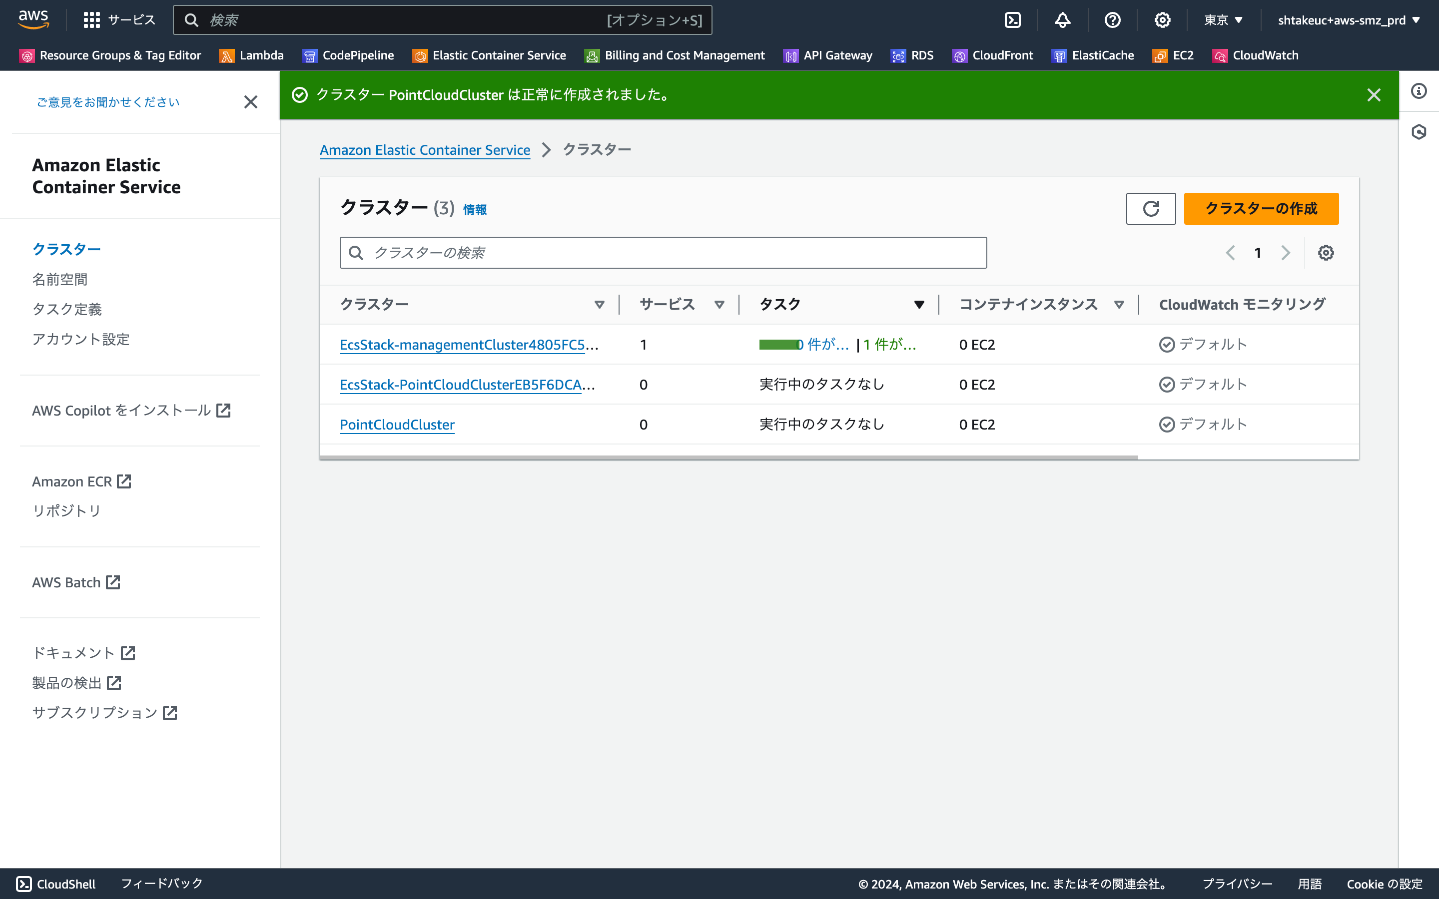The width and height of the screenshot is (1439, 899).
Task: Click プライバシー in the footer
Action: 1238,884
